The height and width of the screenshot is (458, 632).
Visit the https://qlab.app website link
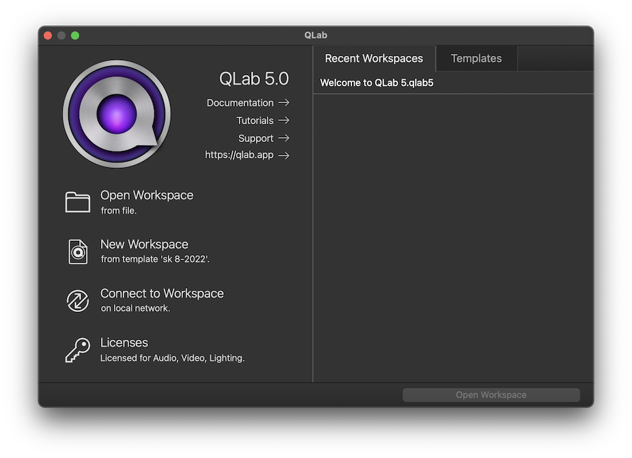click(238, 155)
